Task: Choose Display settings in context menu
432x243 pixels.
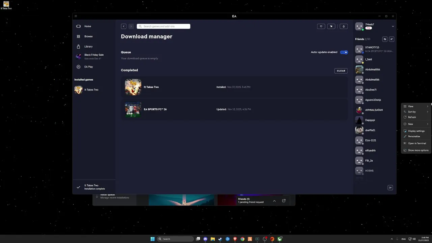Action: coord(416,131)
